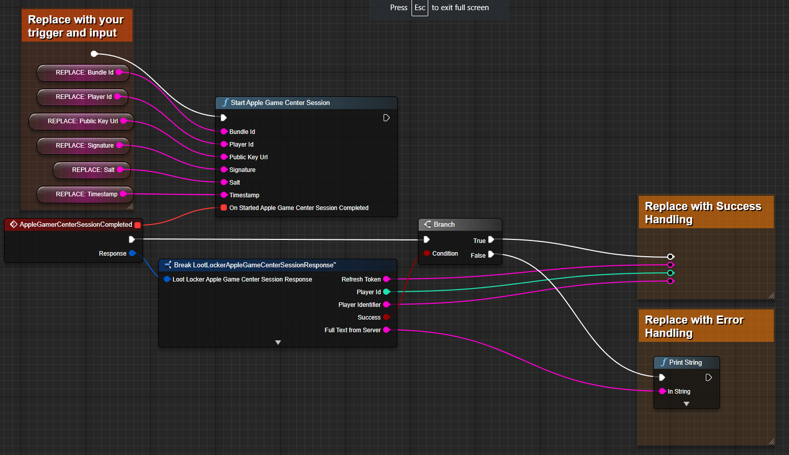
Task: Click the Esc key hint
Action: [x=420, y=8]
